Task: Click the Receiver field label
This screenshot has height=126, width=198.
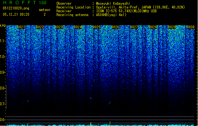Action: coord(64,11)
